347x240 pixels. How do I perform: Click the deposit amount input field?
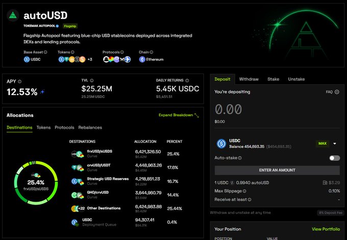click(255, 109)
